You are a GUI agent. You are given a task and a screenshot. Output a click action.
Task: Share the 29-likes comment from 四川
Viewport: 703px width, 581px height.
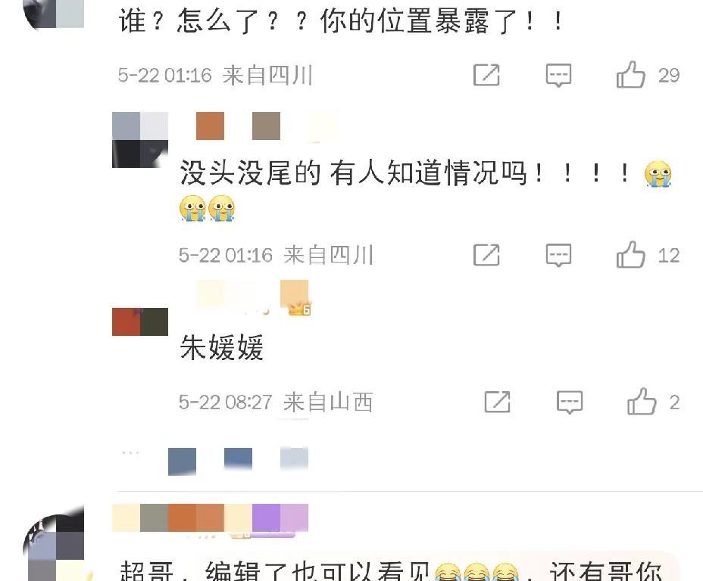tap(486, 75)
